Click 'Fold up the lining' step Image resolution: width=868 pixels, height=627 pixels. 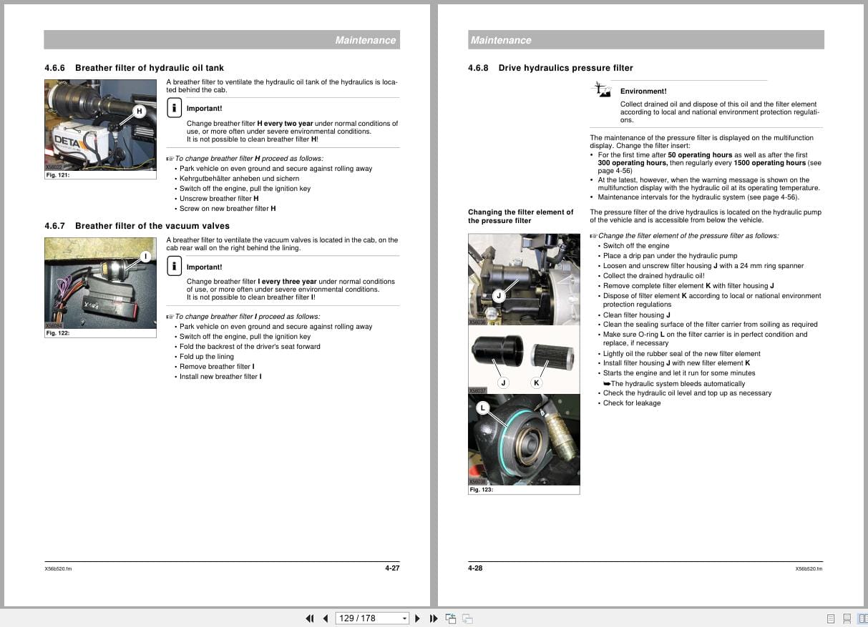[207, 357]
